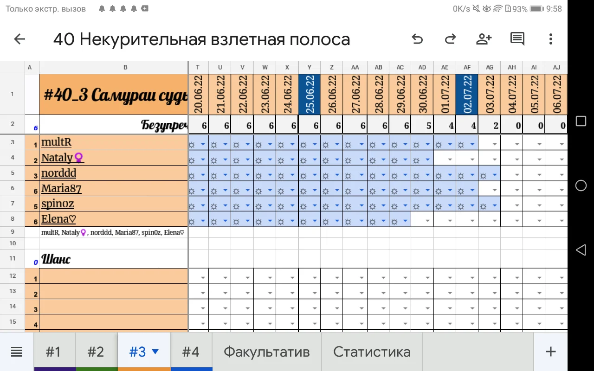The height and width of the screenshot is (371, 594).
Task: Open the #4 sheet tab
Action: coord(191,352)
